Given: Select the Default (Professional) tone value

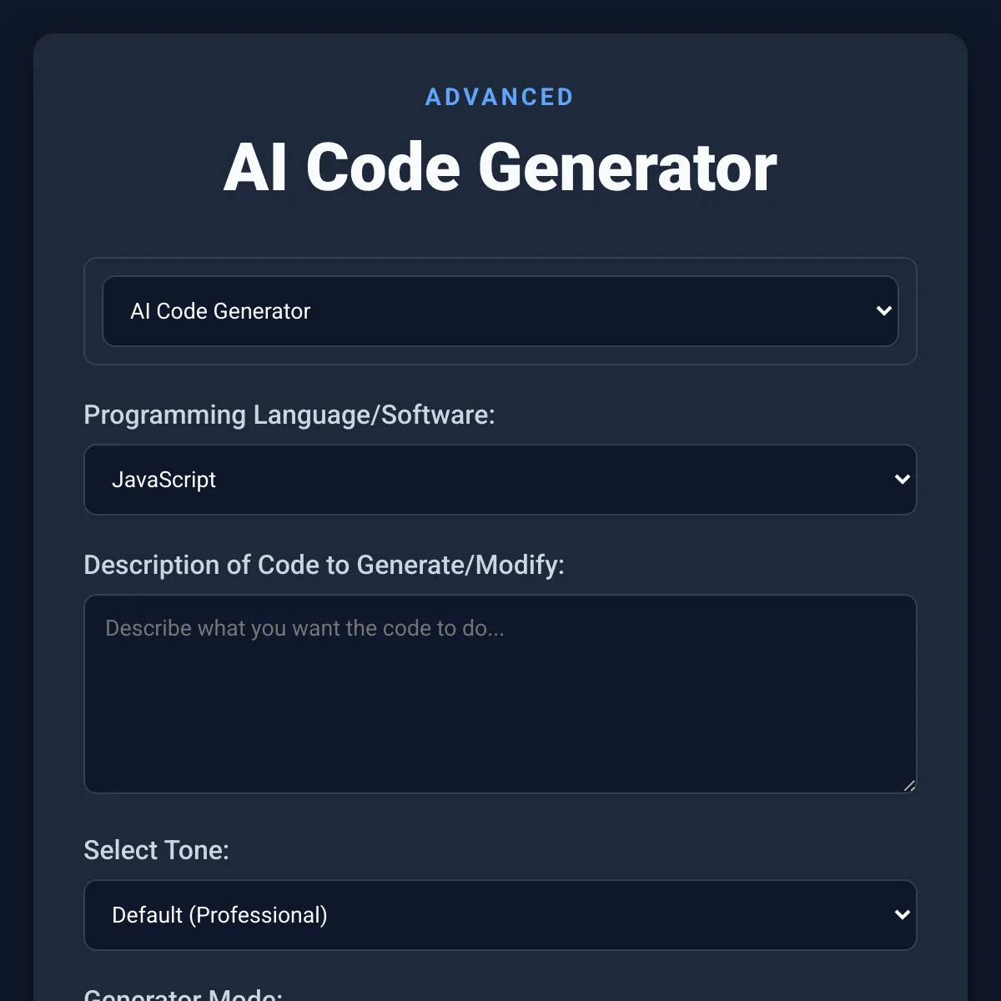Looking at the screenshot, I should point(220,915).
